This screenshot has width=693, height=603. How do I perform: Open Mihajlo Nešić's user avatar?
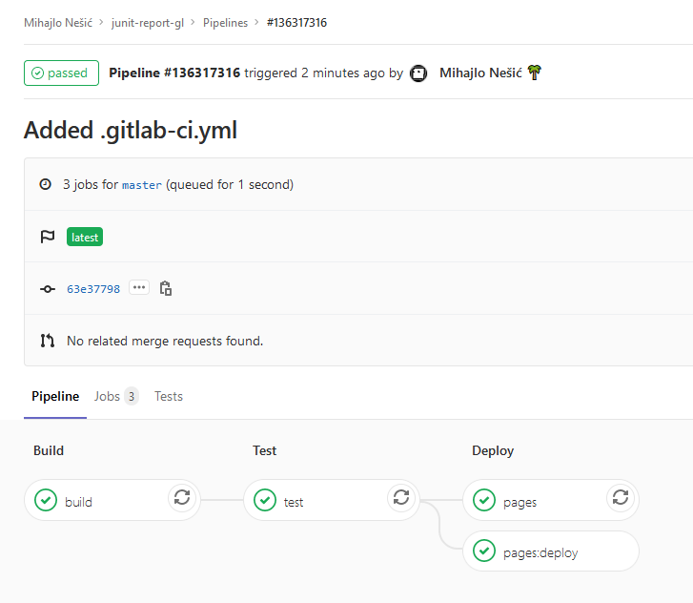(418, 73)
